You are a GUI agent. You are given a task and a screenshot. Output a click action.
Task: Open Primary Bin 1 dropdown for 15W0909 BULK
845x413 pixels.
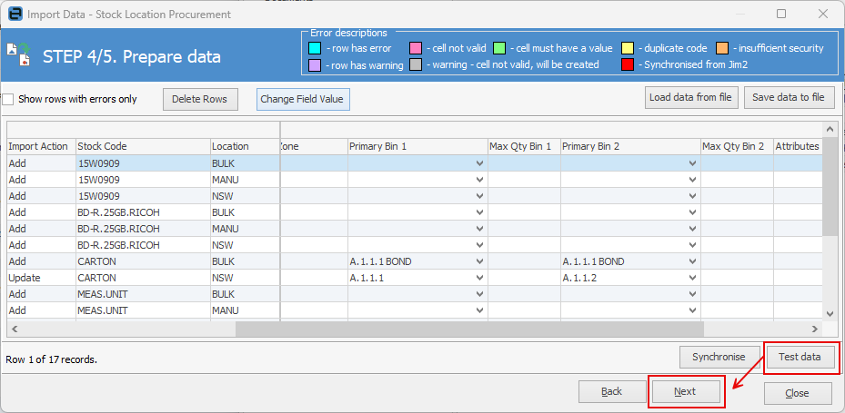(479, 163)
